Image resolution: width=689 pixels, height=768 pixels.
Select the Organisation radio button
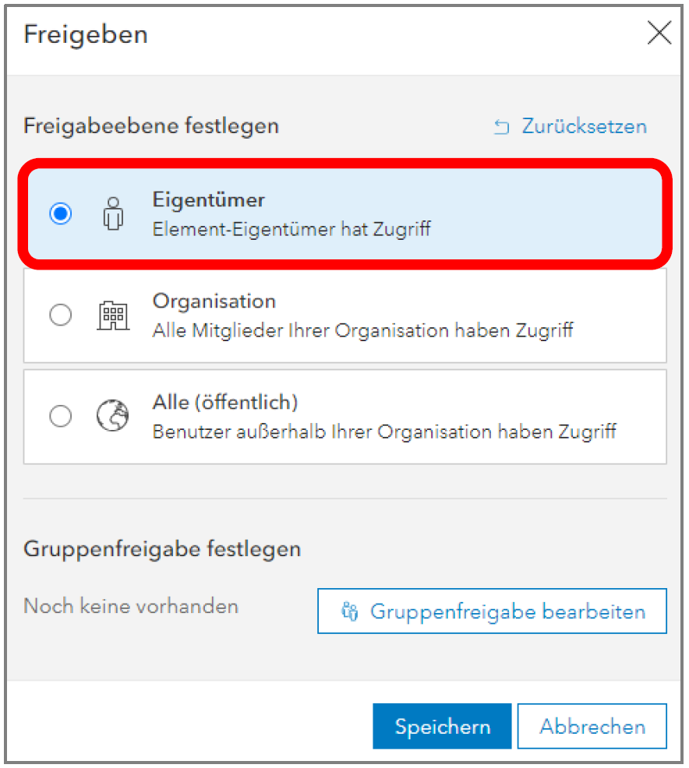(x=60, y=315)
